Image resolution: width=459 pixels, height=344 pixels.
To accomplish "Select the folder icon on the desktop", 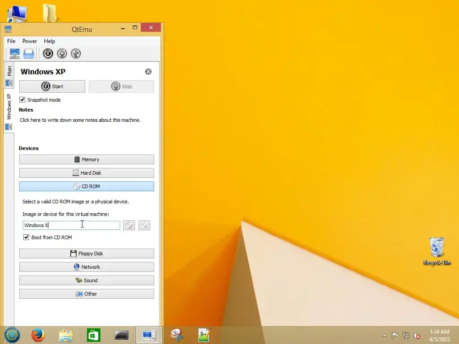I will [x=50, y=13].
